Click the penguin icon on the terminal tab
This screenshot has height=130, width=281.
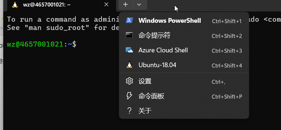tap(15, 5)
